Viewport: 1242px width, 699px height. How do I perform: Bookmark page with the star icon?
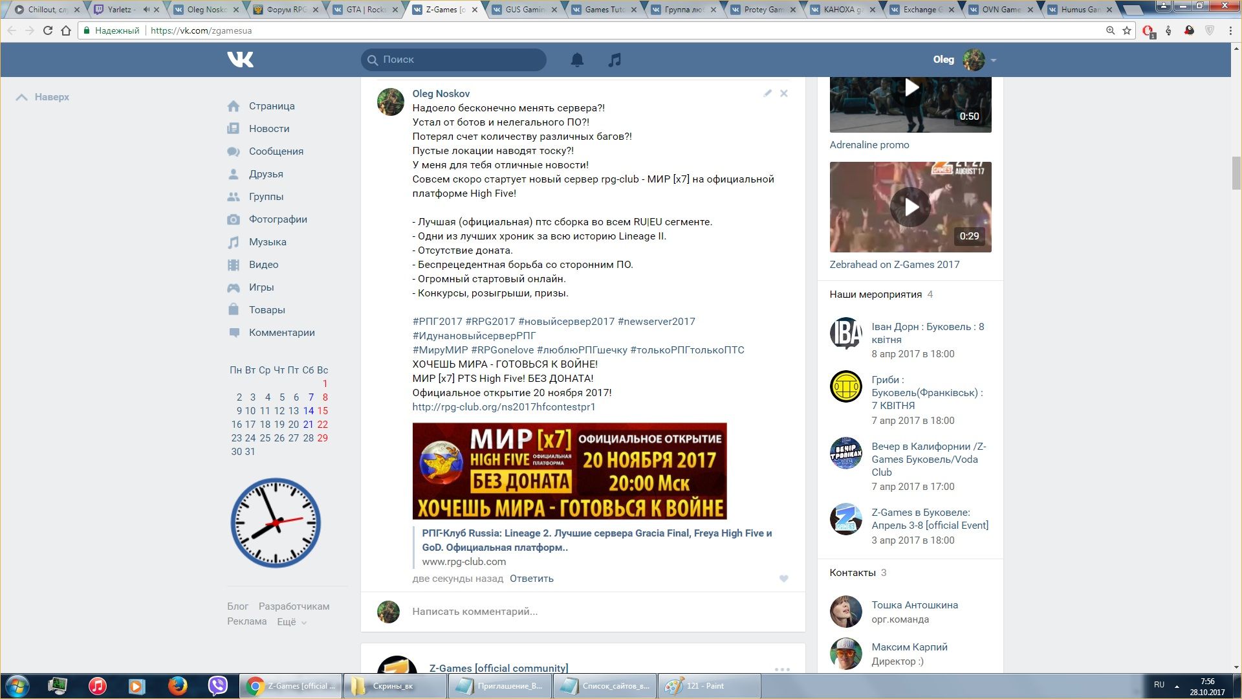1127,30
